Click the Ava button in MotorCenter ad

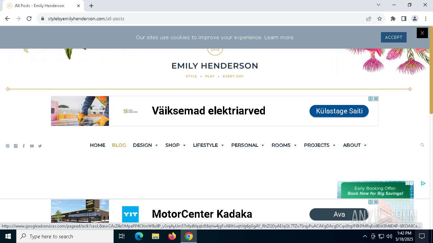(x=339, y=214)
